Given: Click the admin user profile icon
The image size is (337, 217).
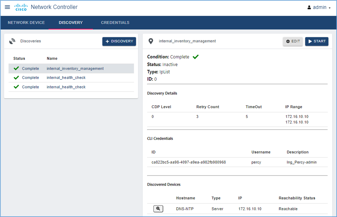Looking at the screenshot, I should click(309, 8).
